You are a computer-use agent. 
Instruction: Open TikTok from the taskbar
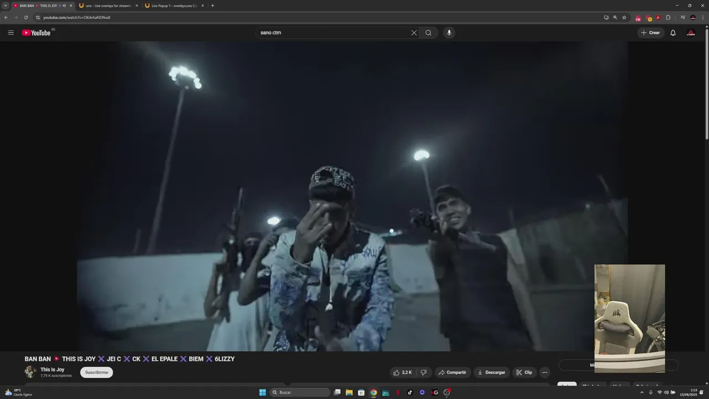coord(410,392)
